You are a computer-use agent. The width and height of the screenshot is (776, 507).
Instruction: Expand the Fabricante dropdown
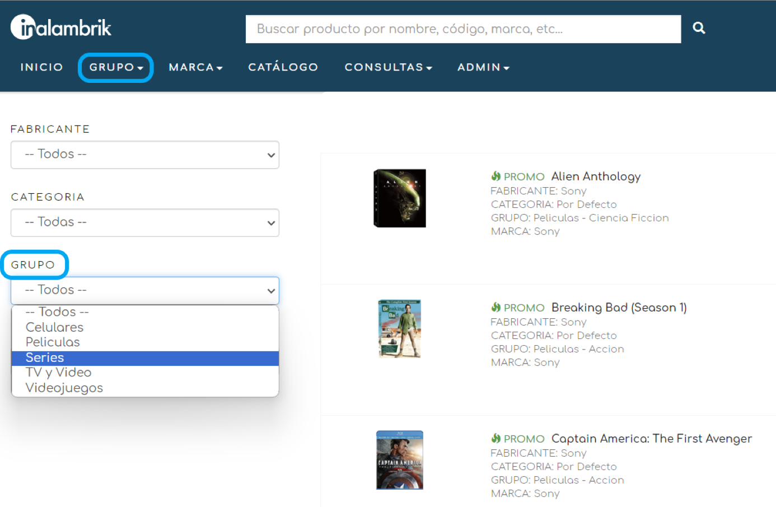(145, 155)
